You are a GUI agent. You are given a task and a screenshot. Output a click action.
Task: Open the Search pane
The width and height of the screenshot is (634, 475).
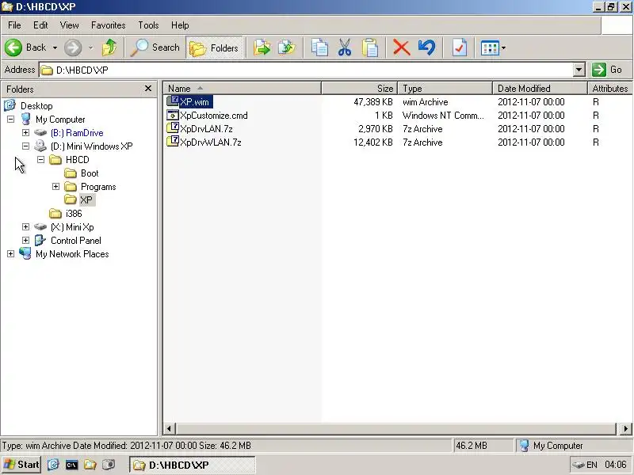155,47
